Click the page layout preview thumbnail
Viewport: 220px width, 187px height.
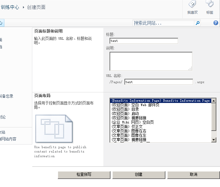tap(54, 129)
